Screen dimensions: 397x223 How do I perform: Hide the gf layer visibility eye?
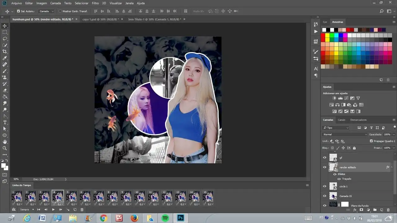(325, 157)
